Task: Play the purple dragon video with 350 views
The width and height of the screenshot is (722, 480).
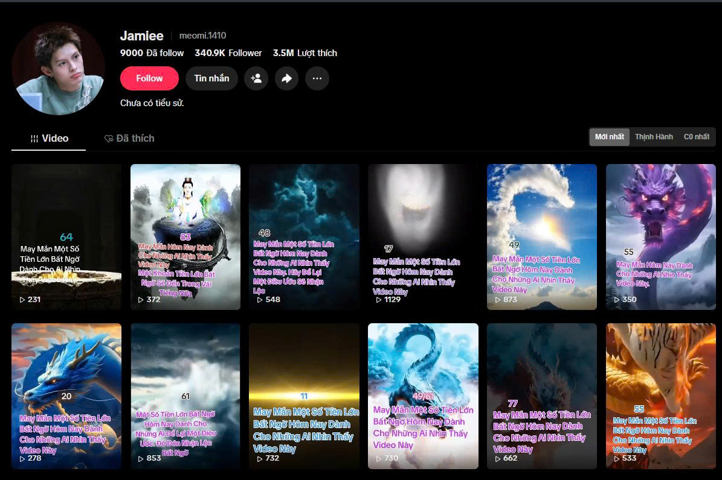Action: pos(661,237)
